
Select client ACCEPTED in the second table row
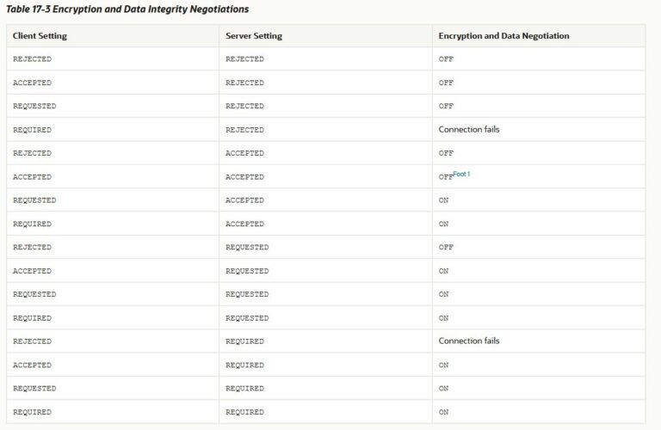pyautogui.click(x=32, y=83)
